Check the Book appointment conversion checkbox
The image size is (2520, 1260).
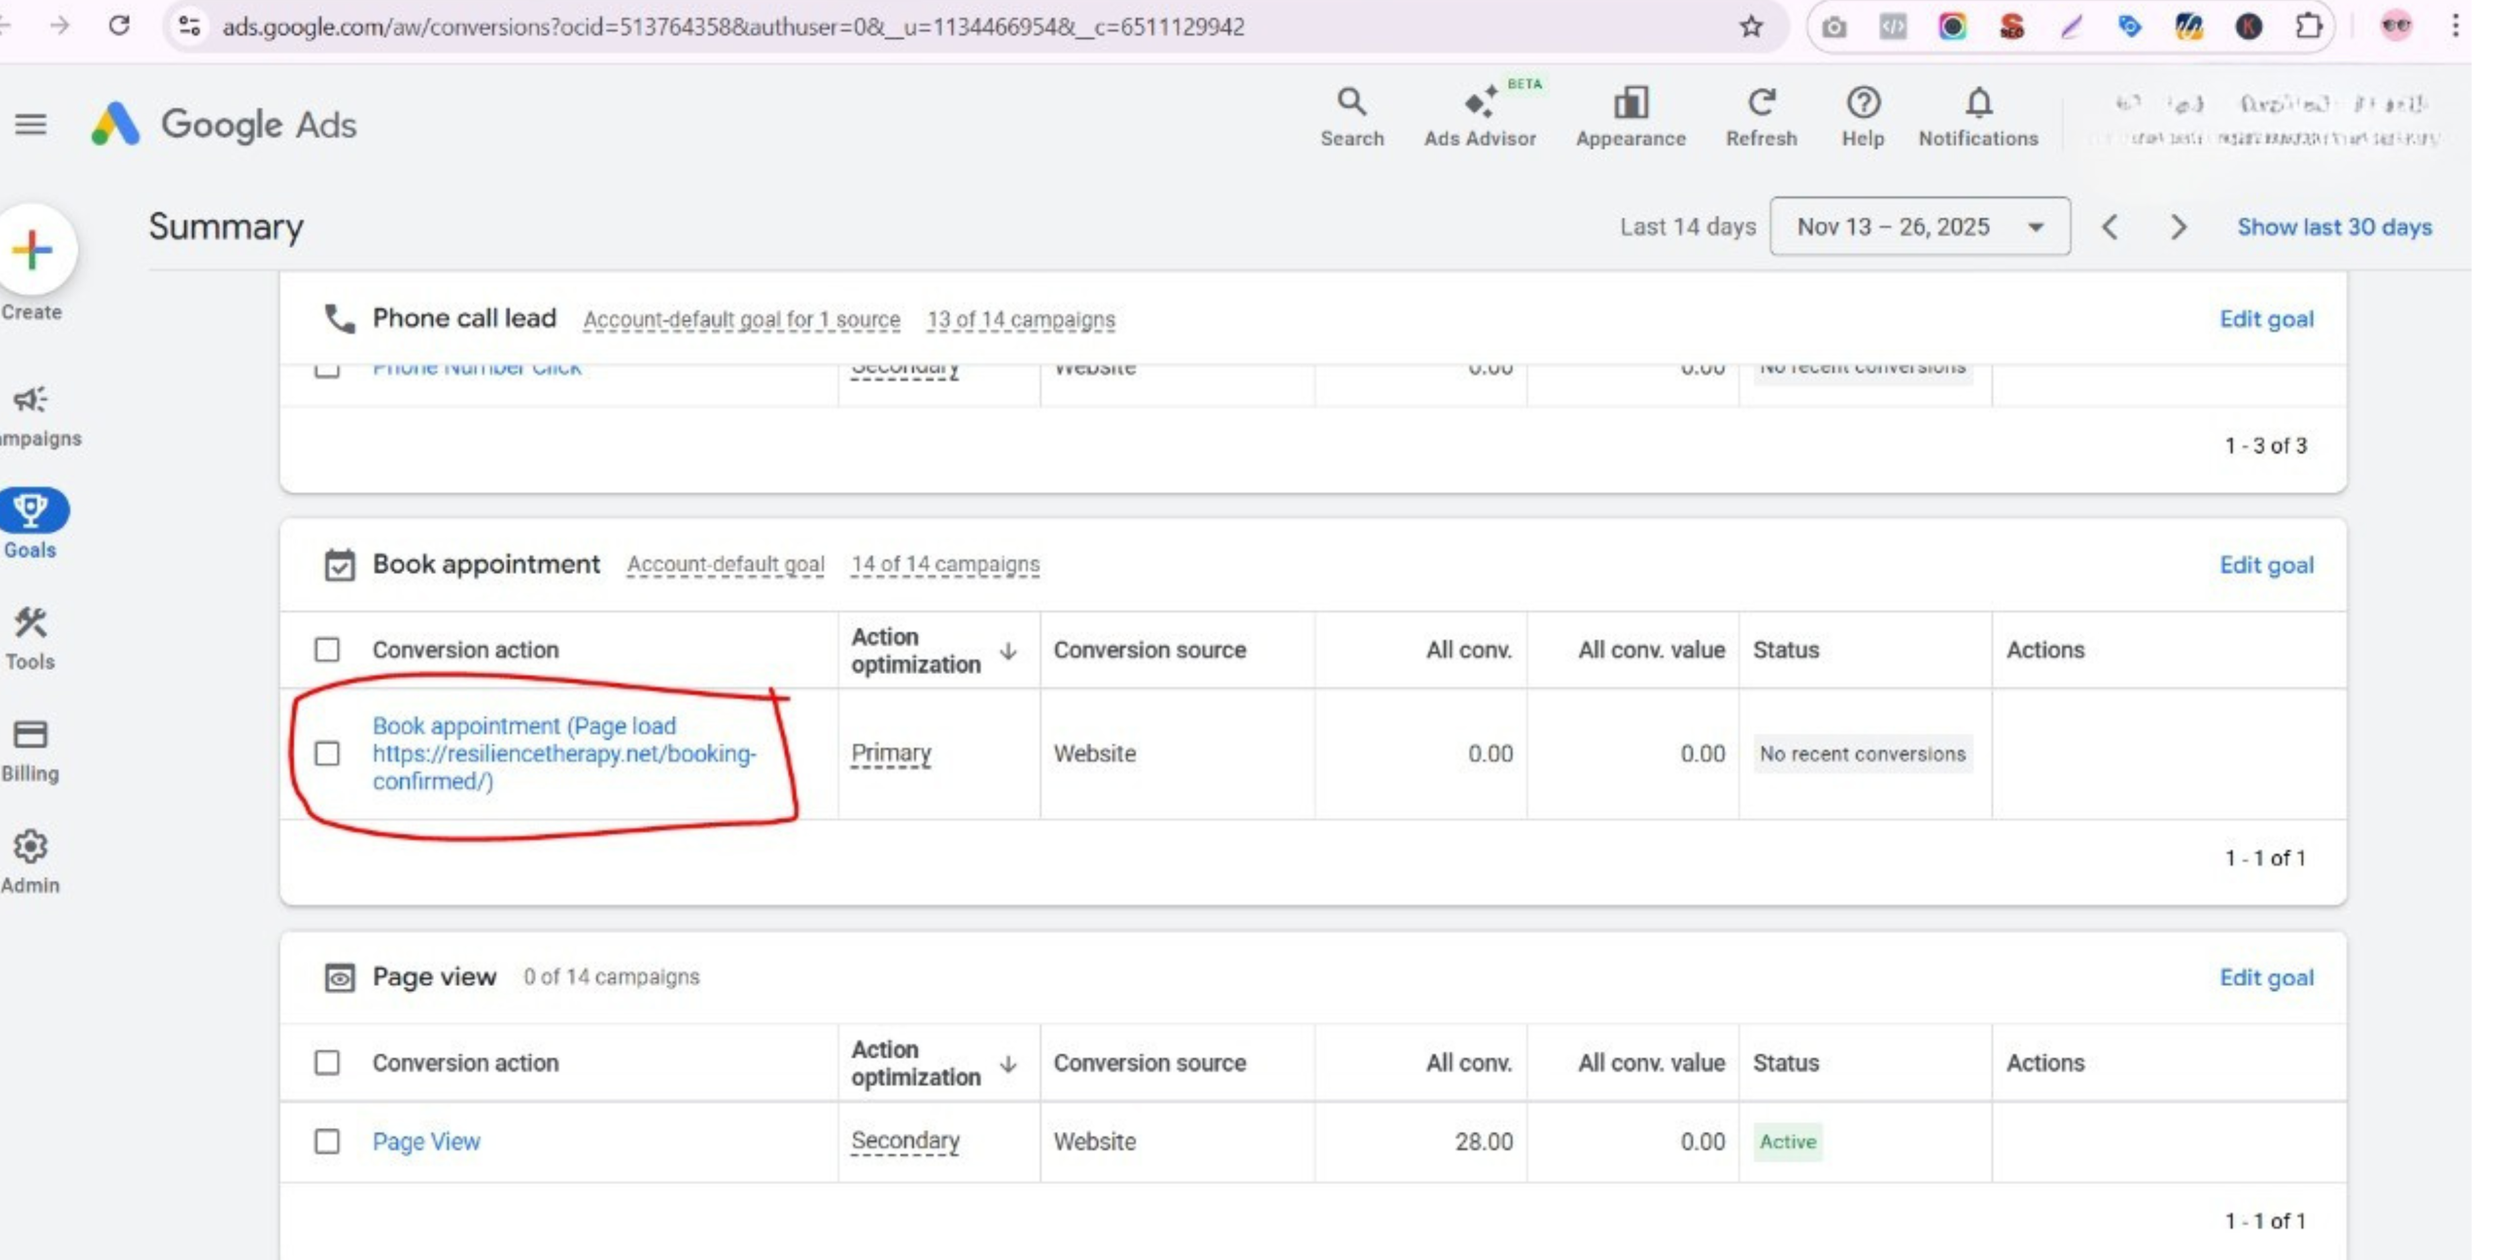[x=327, y=753]
